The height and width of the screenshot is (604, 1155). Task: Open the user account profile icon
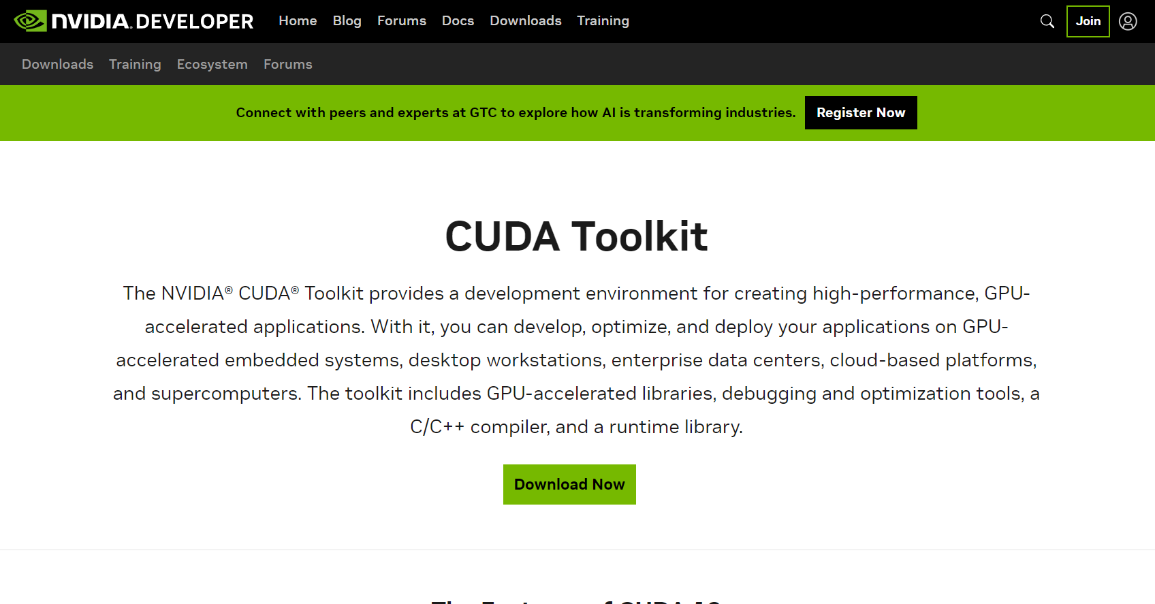pos(1128,21)
